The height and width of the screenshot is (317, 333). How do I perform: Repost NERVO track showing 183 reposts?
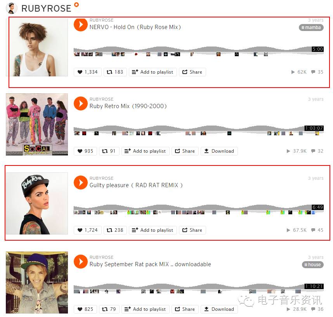tap(115, 72)
